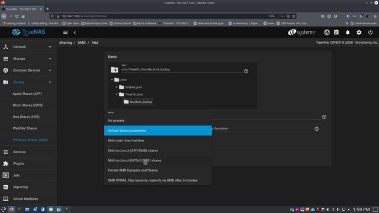Image resolution: width=379 pixels, height=213 pixels.
Task: Expand the Striped_pool tree node
Action: [117, 87]
